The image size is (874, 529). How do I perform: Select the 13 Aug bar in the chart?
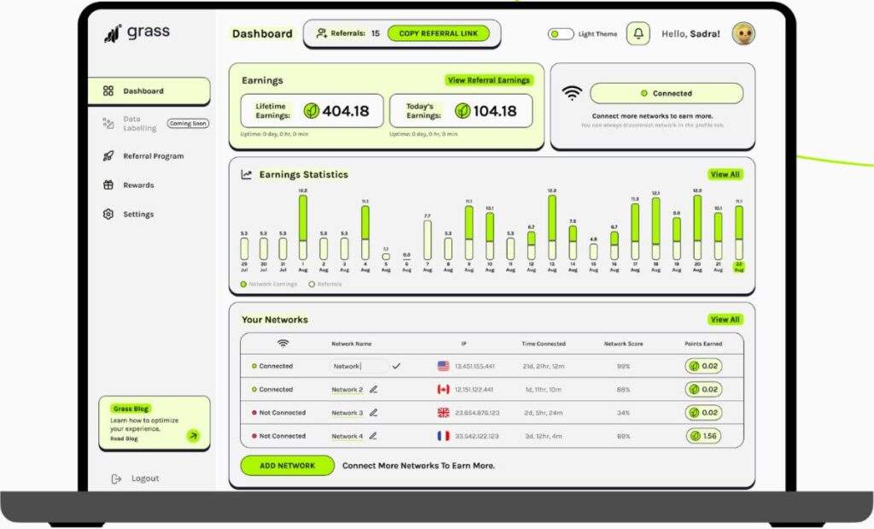click(x=552, y=228)
